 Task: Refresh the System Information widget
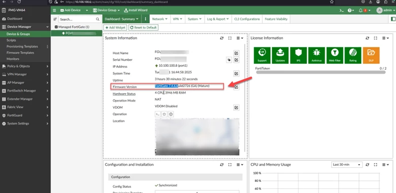[222, 38]
